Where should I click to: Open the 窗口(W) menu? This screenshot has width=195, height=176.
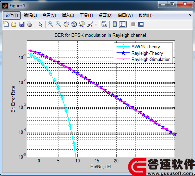(x=125, y=15)
